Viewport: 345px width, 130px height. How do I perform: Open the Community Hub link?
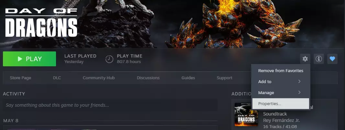click(99, 78)
